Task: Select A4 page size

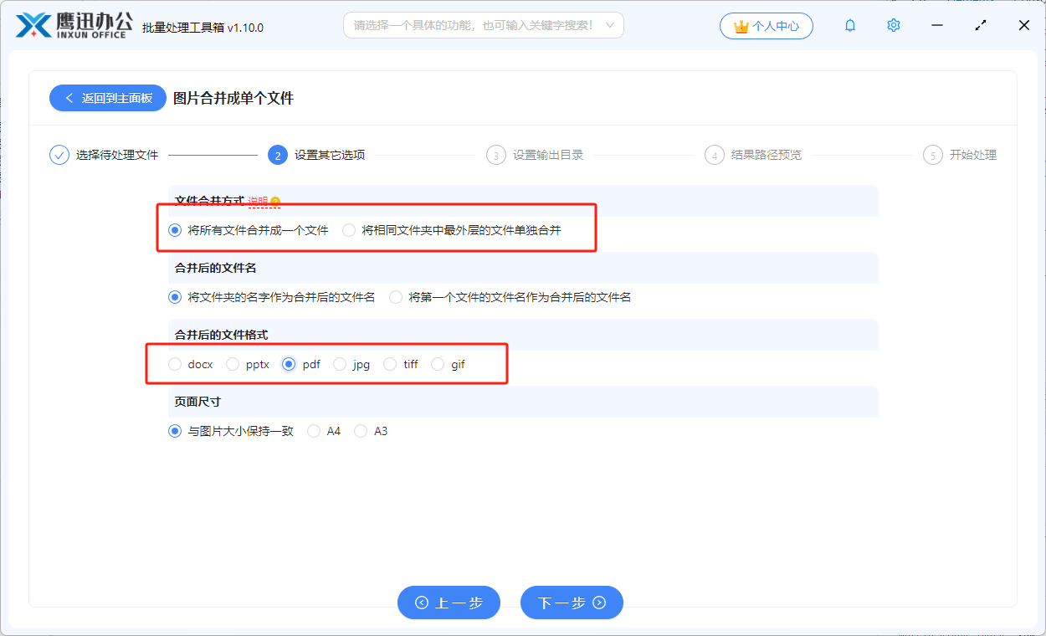Action: [324, 431]
